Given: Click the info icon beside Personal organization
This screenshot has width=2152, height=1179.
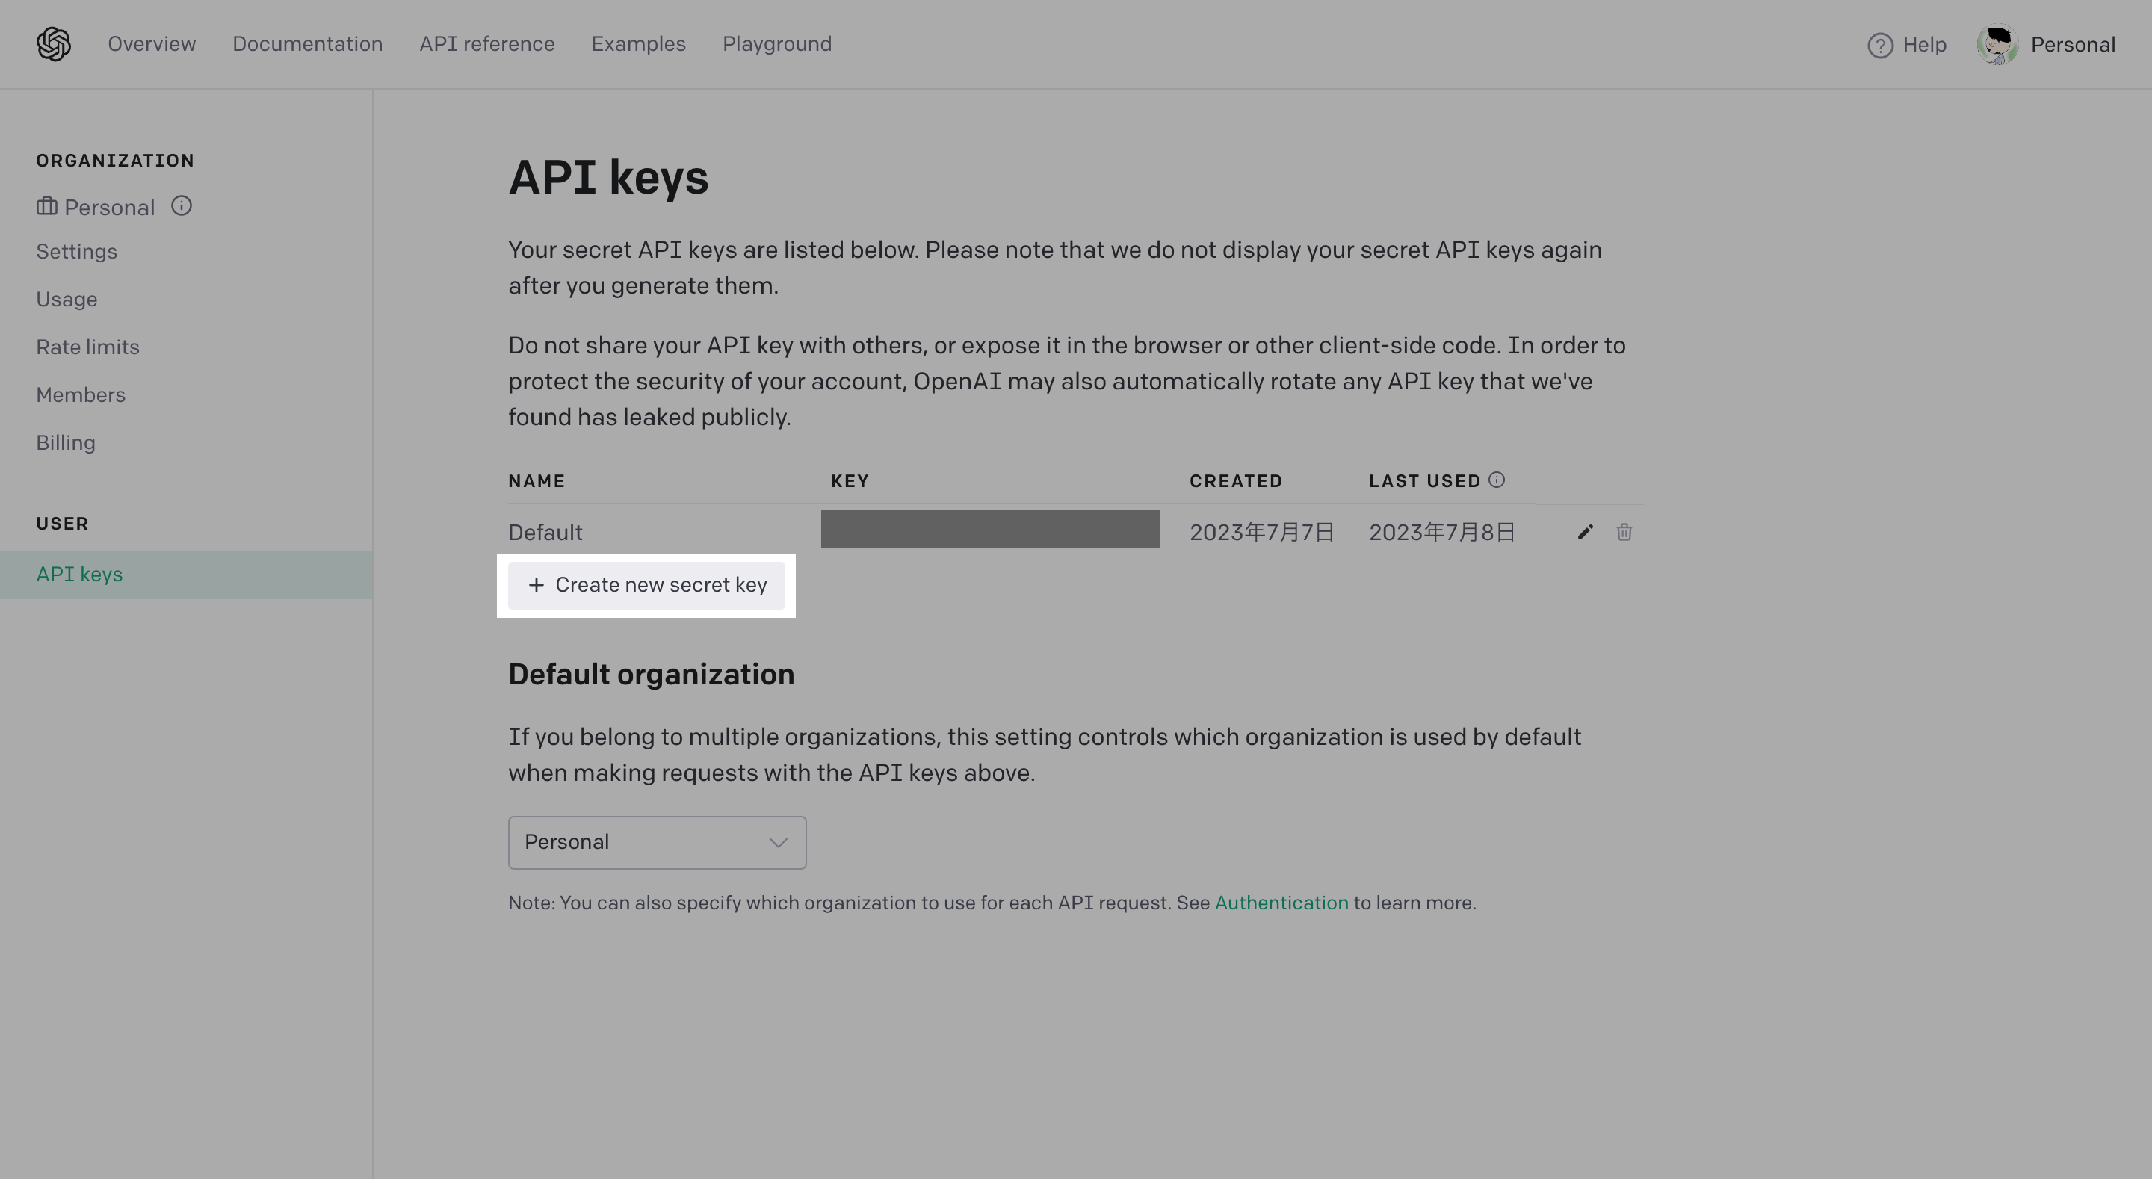Looking at the screenshot, I should point(182,205).
